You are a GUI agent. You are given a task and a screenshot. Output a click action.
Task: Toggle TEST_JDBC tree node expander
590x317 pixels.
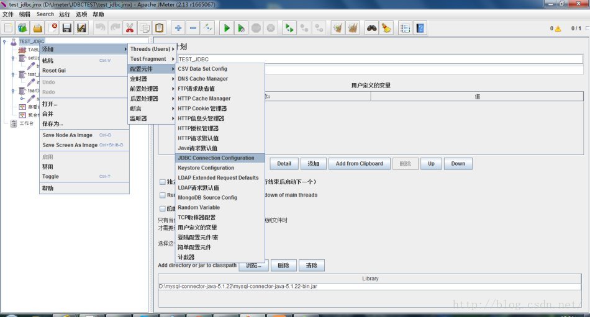click(4, 42)
